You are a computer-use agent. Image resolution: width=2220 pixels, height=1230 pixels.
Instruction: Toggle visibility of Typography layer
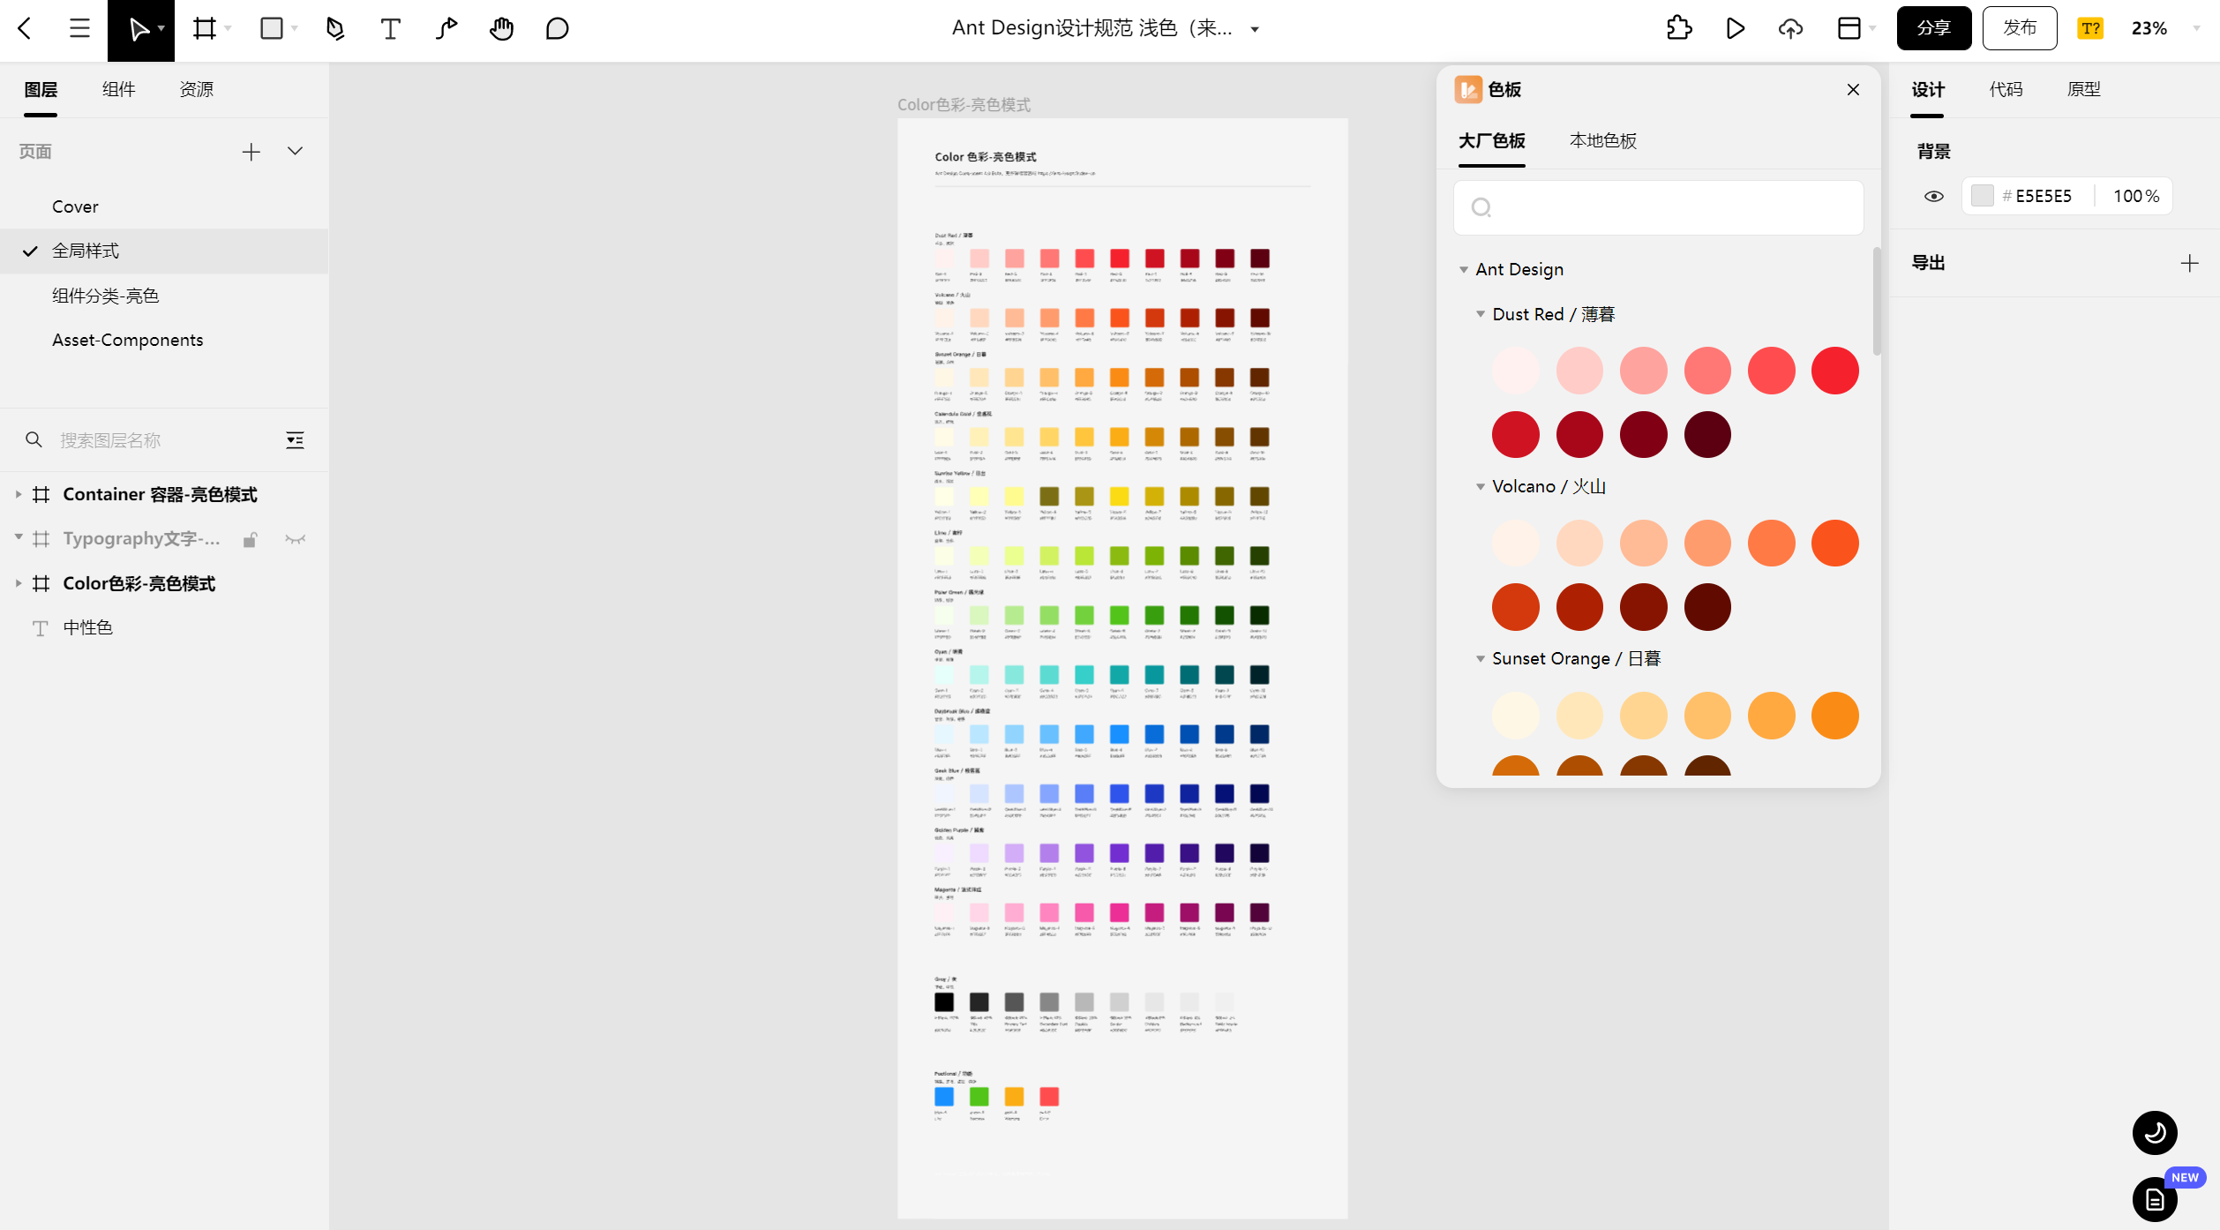(295, 539)
